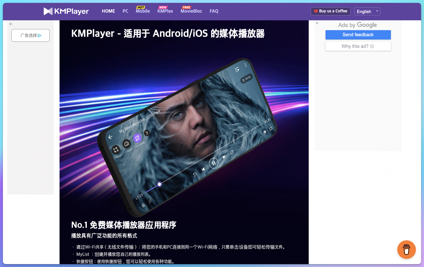The width and height of the screenshot is (424, 267).
Task: Click the FREE badge above MovieBloc
Action: 186,7
